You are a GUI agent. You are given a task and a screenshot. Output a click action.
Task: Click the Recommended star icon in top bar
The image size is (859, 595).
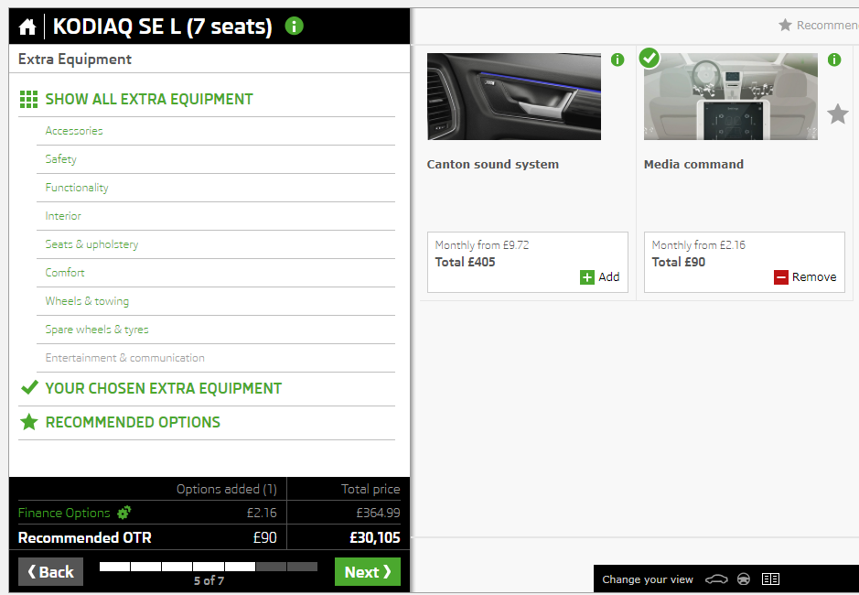pyautogui.click(x=785, y=25)
